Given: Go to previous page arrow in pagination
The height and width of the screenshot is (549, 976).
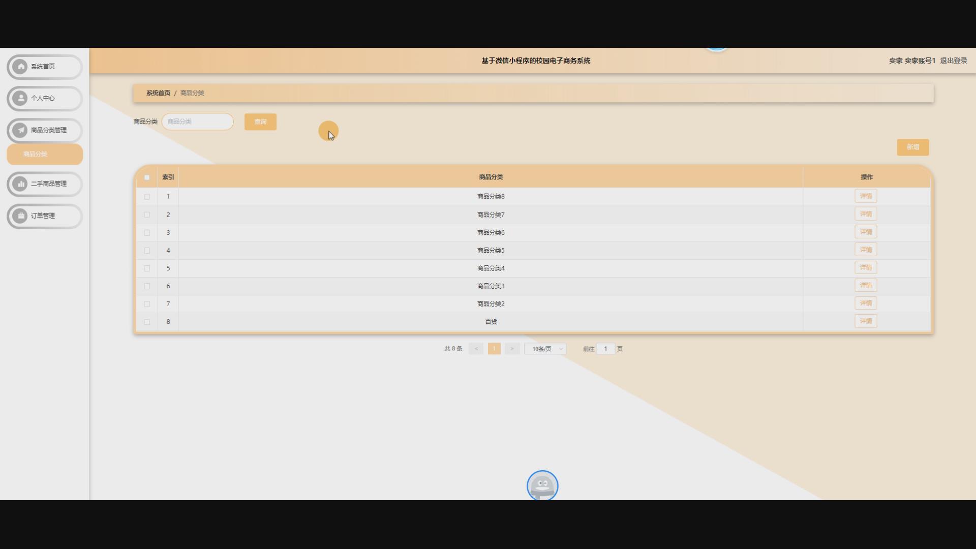Looking at the screenshot, I should [476, 349].
